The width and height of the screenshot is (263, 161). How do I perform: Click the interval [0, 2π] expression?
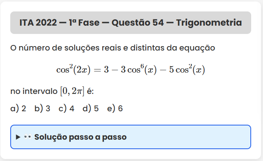point(71,92)
